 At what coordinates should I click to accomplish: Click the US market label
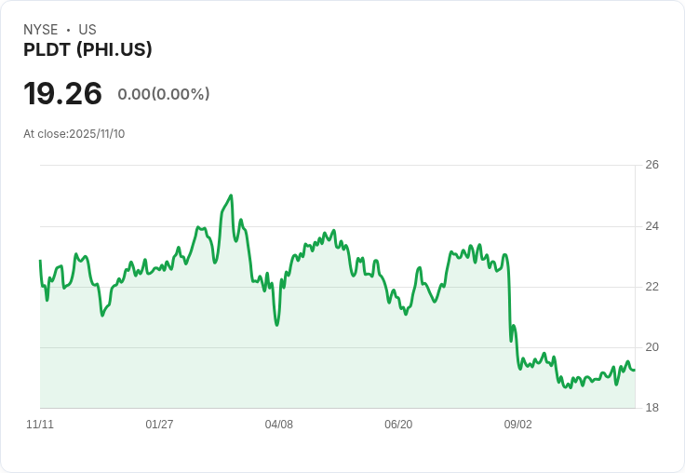click(87, 30)
